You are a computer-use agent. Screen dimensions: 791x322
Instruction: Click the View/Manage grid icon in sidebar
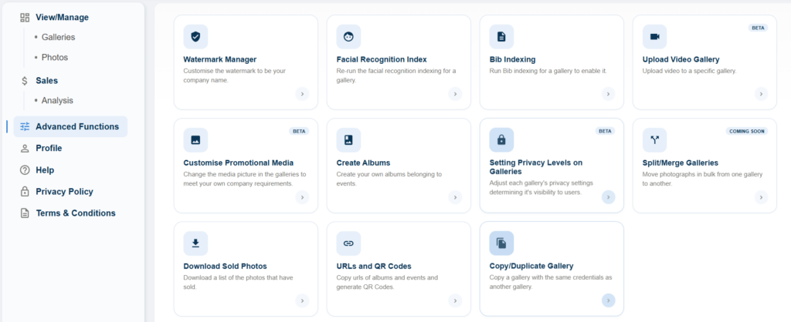point(25,18)
